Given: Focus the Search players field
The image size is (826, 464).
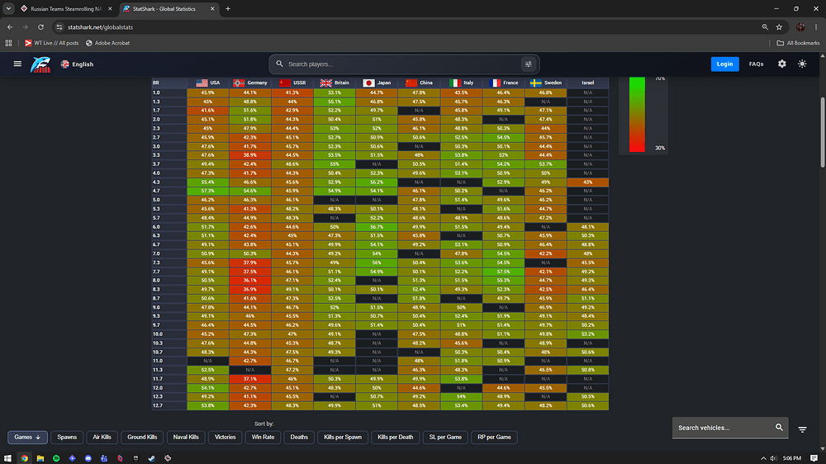Looking at the screenshot, I should (x=403, y=64).
